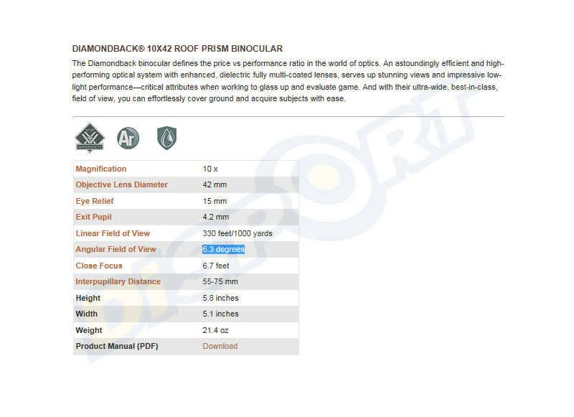Click the Vortex VIP Warranty diamond icon

click(90, 138)
